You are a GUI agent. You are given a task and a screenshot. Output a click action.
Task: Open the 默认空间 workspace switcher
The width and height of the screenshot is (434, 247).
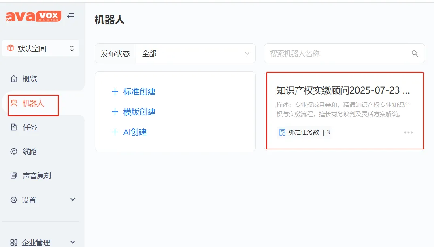(40, 49)
